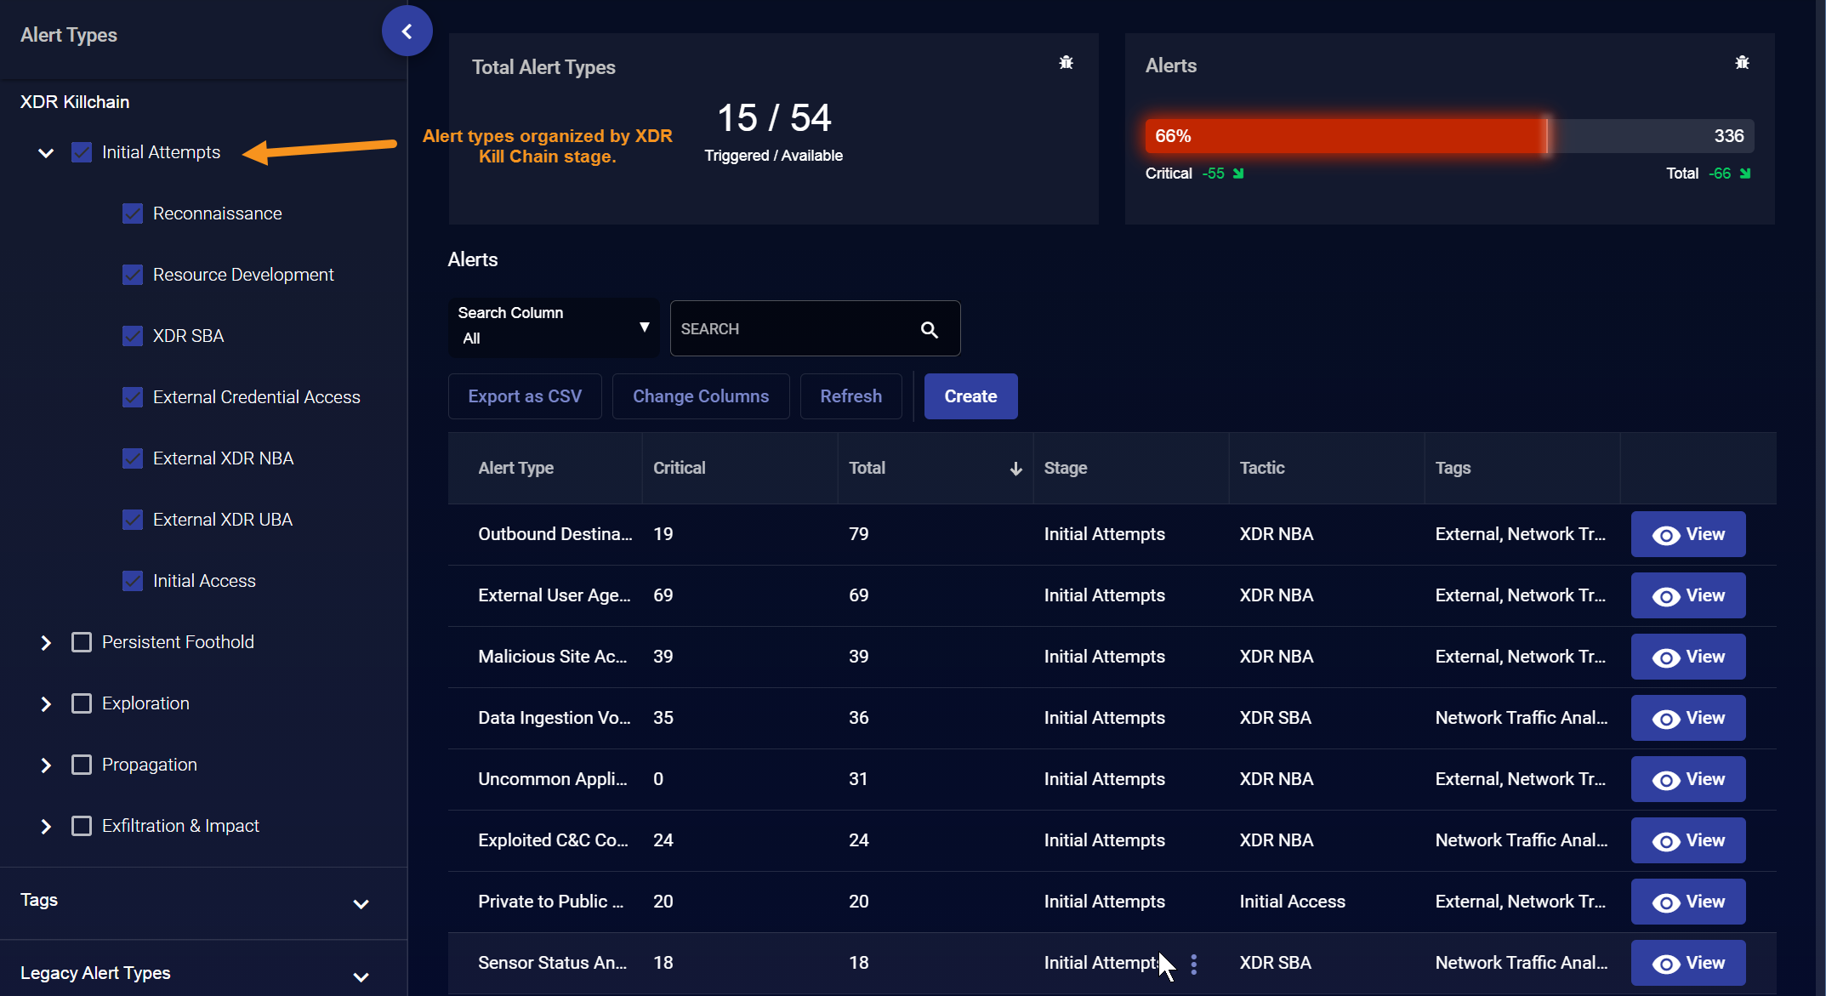Click the Export as CSV button
1826x996 pixels.
[525, 396]
